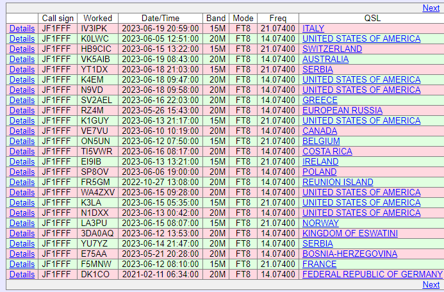Follow the NORWAY QSL link
This screenshot has width=444, height=292.
coord(320,223)
